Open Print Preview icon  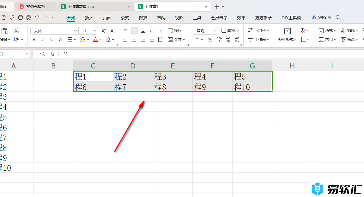[29, 17]
